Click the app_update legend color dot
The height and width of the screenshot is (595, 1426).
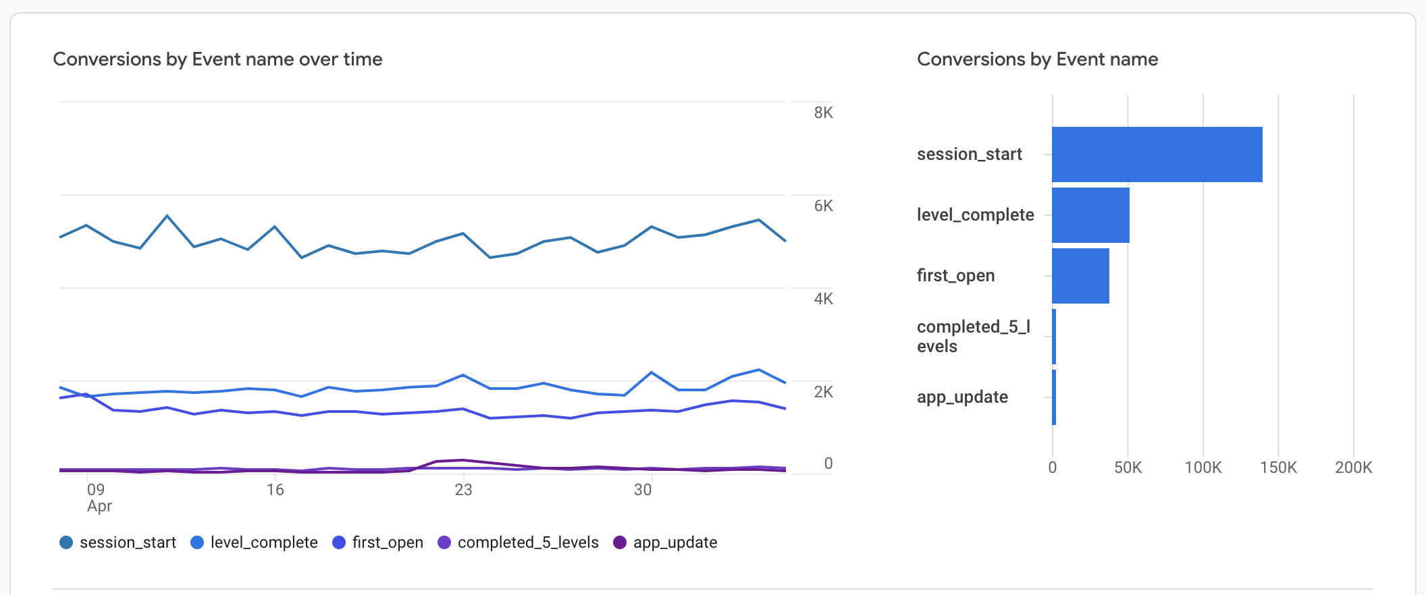pyautogui.click(x=620, y=542)
